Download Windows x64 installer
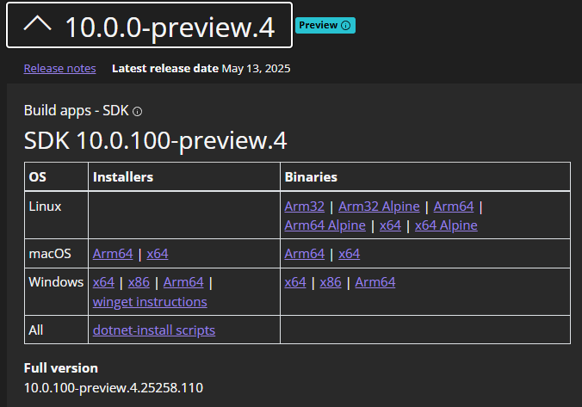Viewport: 582px width, 407px height. point(103,282)
